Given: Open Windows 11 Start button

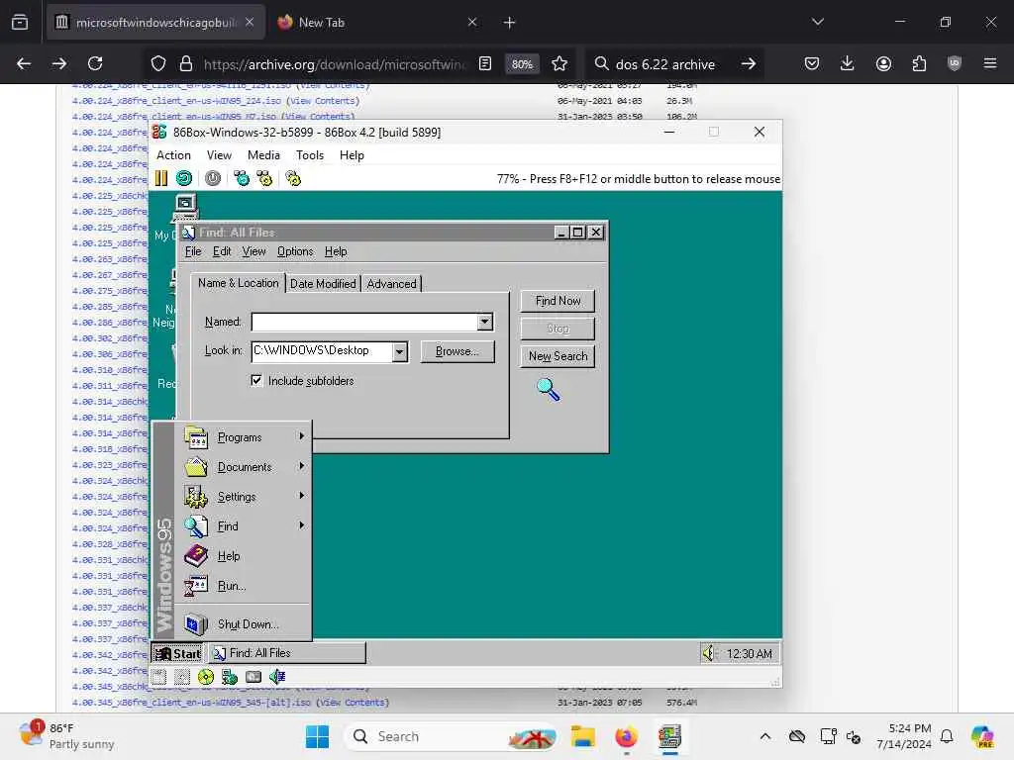Looking at the screenshot, I should click(x=317, y=736).
